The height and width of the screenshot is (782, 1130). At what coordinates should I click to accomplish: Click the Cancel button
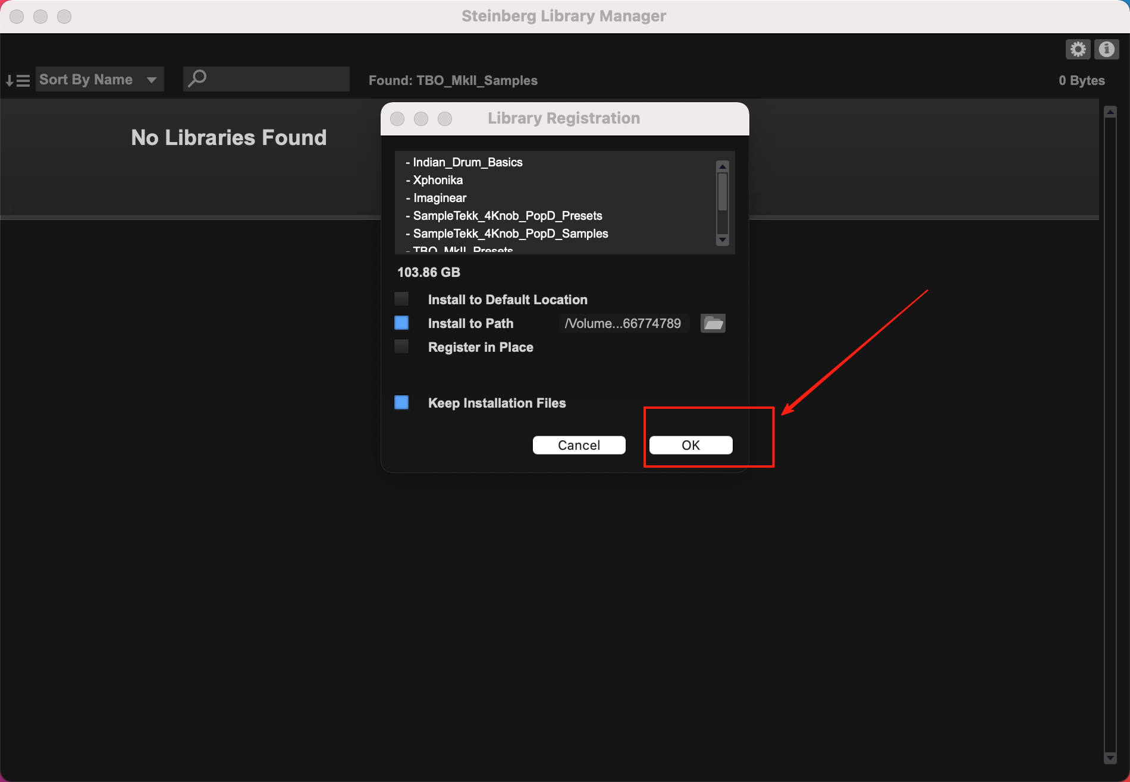coord(579,445)
